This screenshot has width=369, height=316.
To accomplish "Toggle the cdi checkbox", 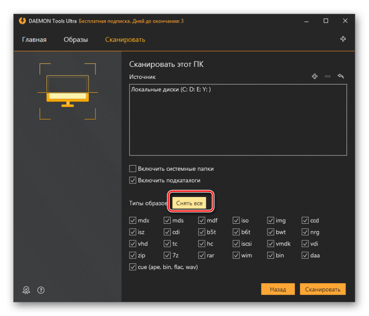I will point(167,232).
